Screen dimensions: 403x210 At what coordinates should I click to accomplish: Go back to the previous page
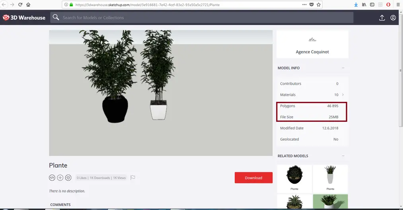(x=4, y=5)
